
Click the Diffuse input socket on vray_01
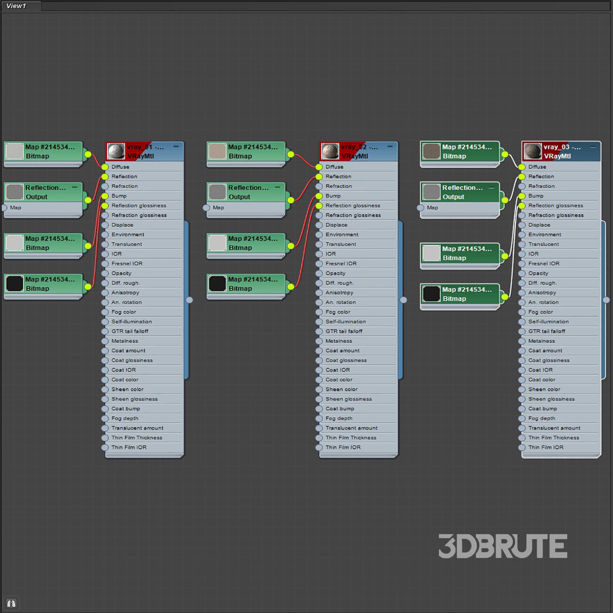click(x=105, y=167)
